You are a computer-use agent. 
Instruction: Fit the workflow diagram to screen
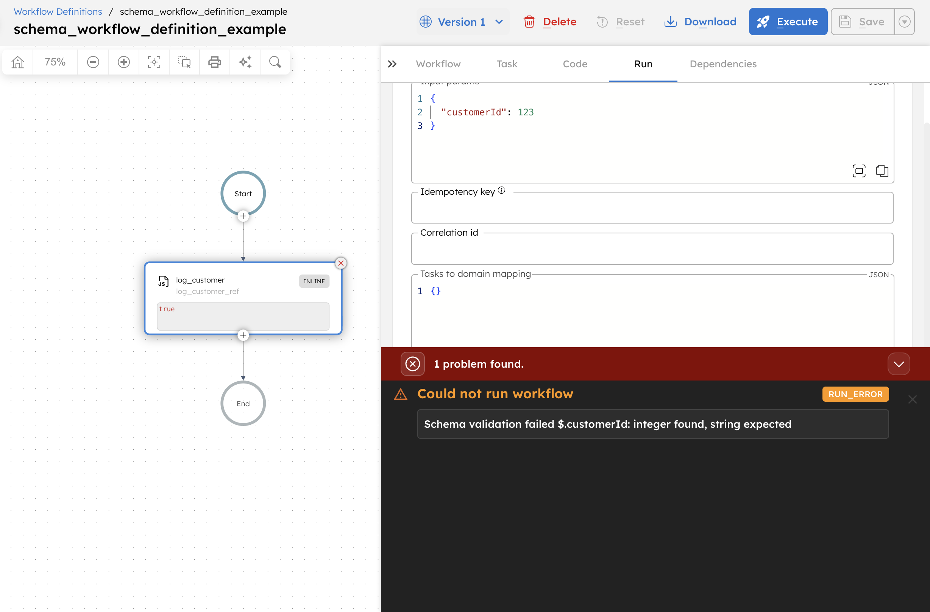[x=154, y=62]
